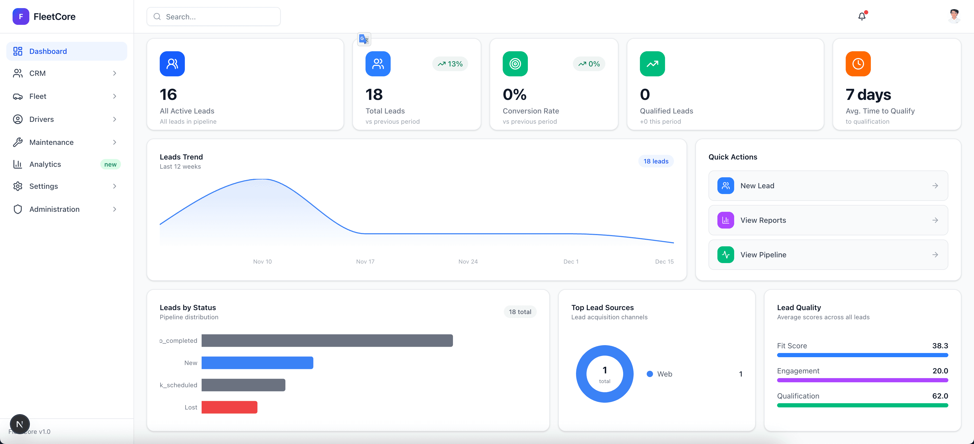Viewport: 974px width, 444px height.
Task: Click the Web lead source legend dot
Action: tap(650, 374)
